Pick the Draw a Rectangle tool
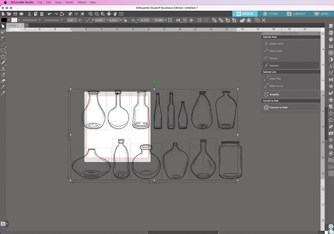This screenshot has height=234, width=334. [3, 50]
